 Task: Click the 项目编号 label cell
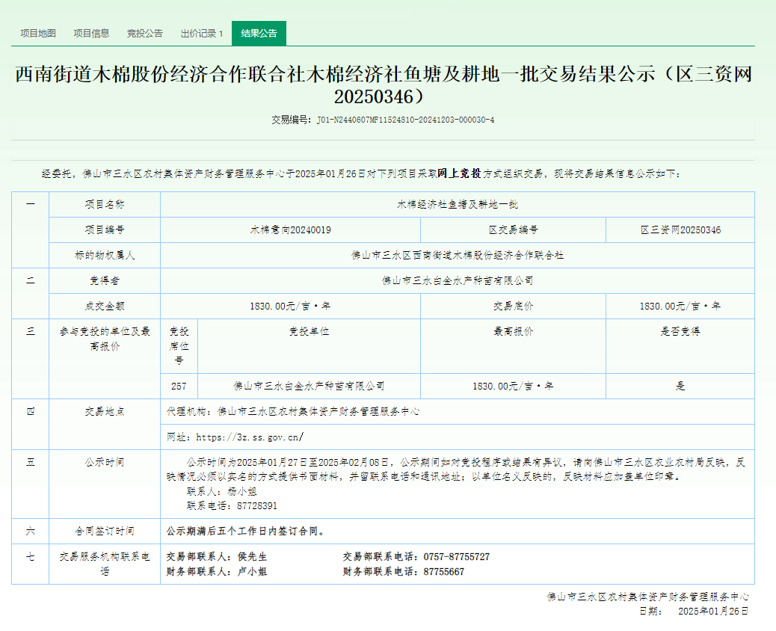(x=105, y=230)
